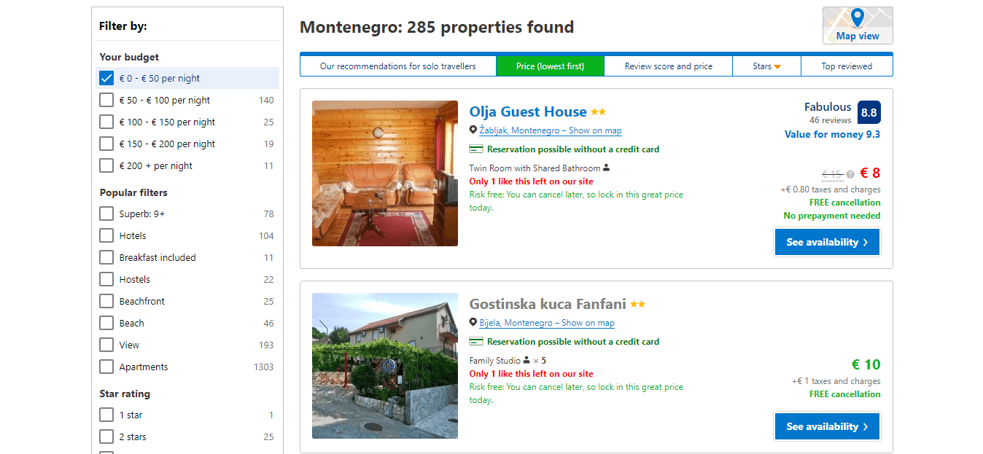Click the two-star rating beside Olja Guest House
Image resolution: width=983 pixels, height=454 pixels.
599,111
